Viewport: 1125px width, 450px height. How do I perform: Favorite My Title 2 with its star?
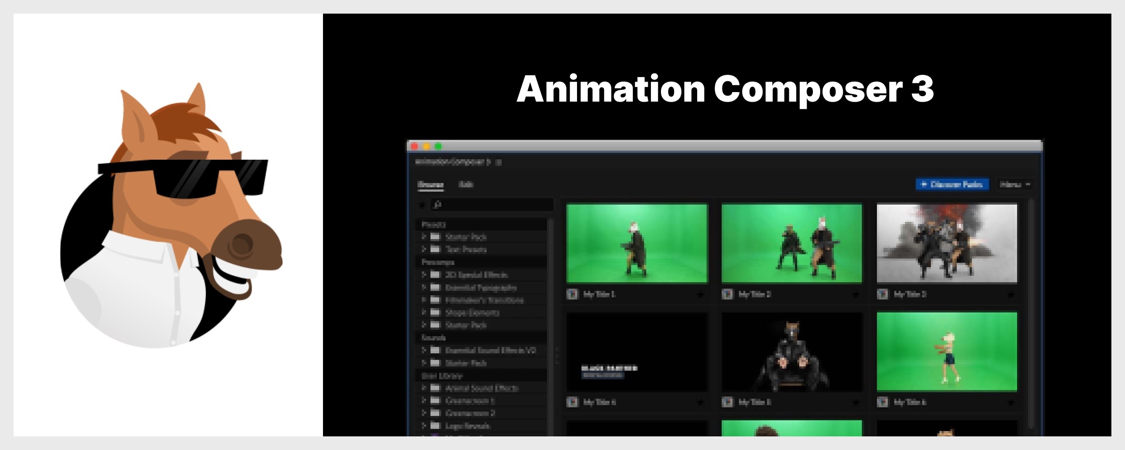[856, 295]
